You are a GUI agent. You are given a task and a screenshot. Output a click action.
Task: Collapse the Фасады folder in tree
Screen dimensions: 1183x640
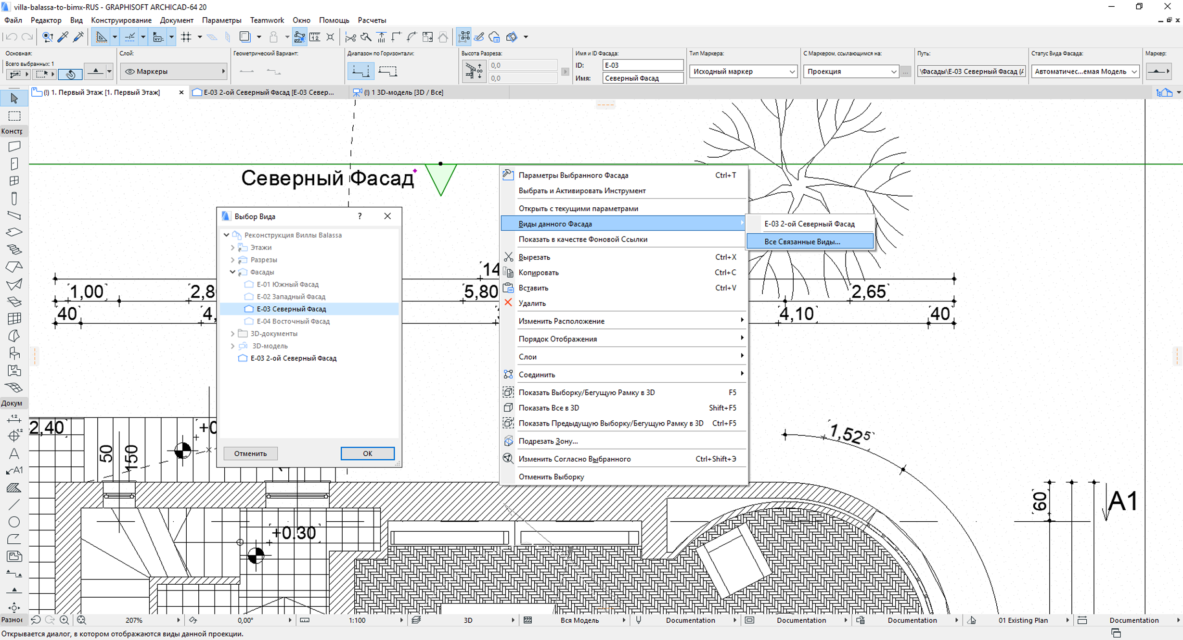point(233,272)
